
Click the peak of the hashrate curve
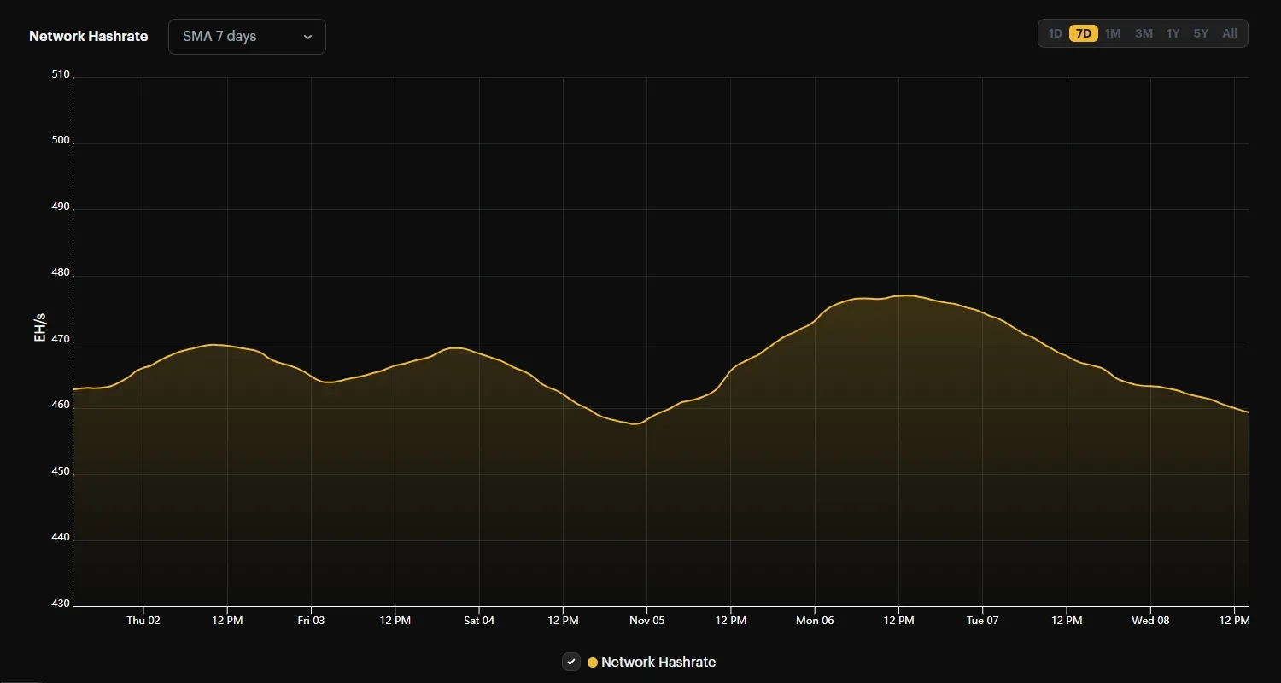pos(905,295)
